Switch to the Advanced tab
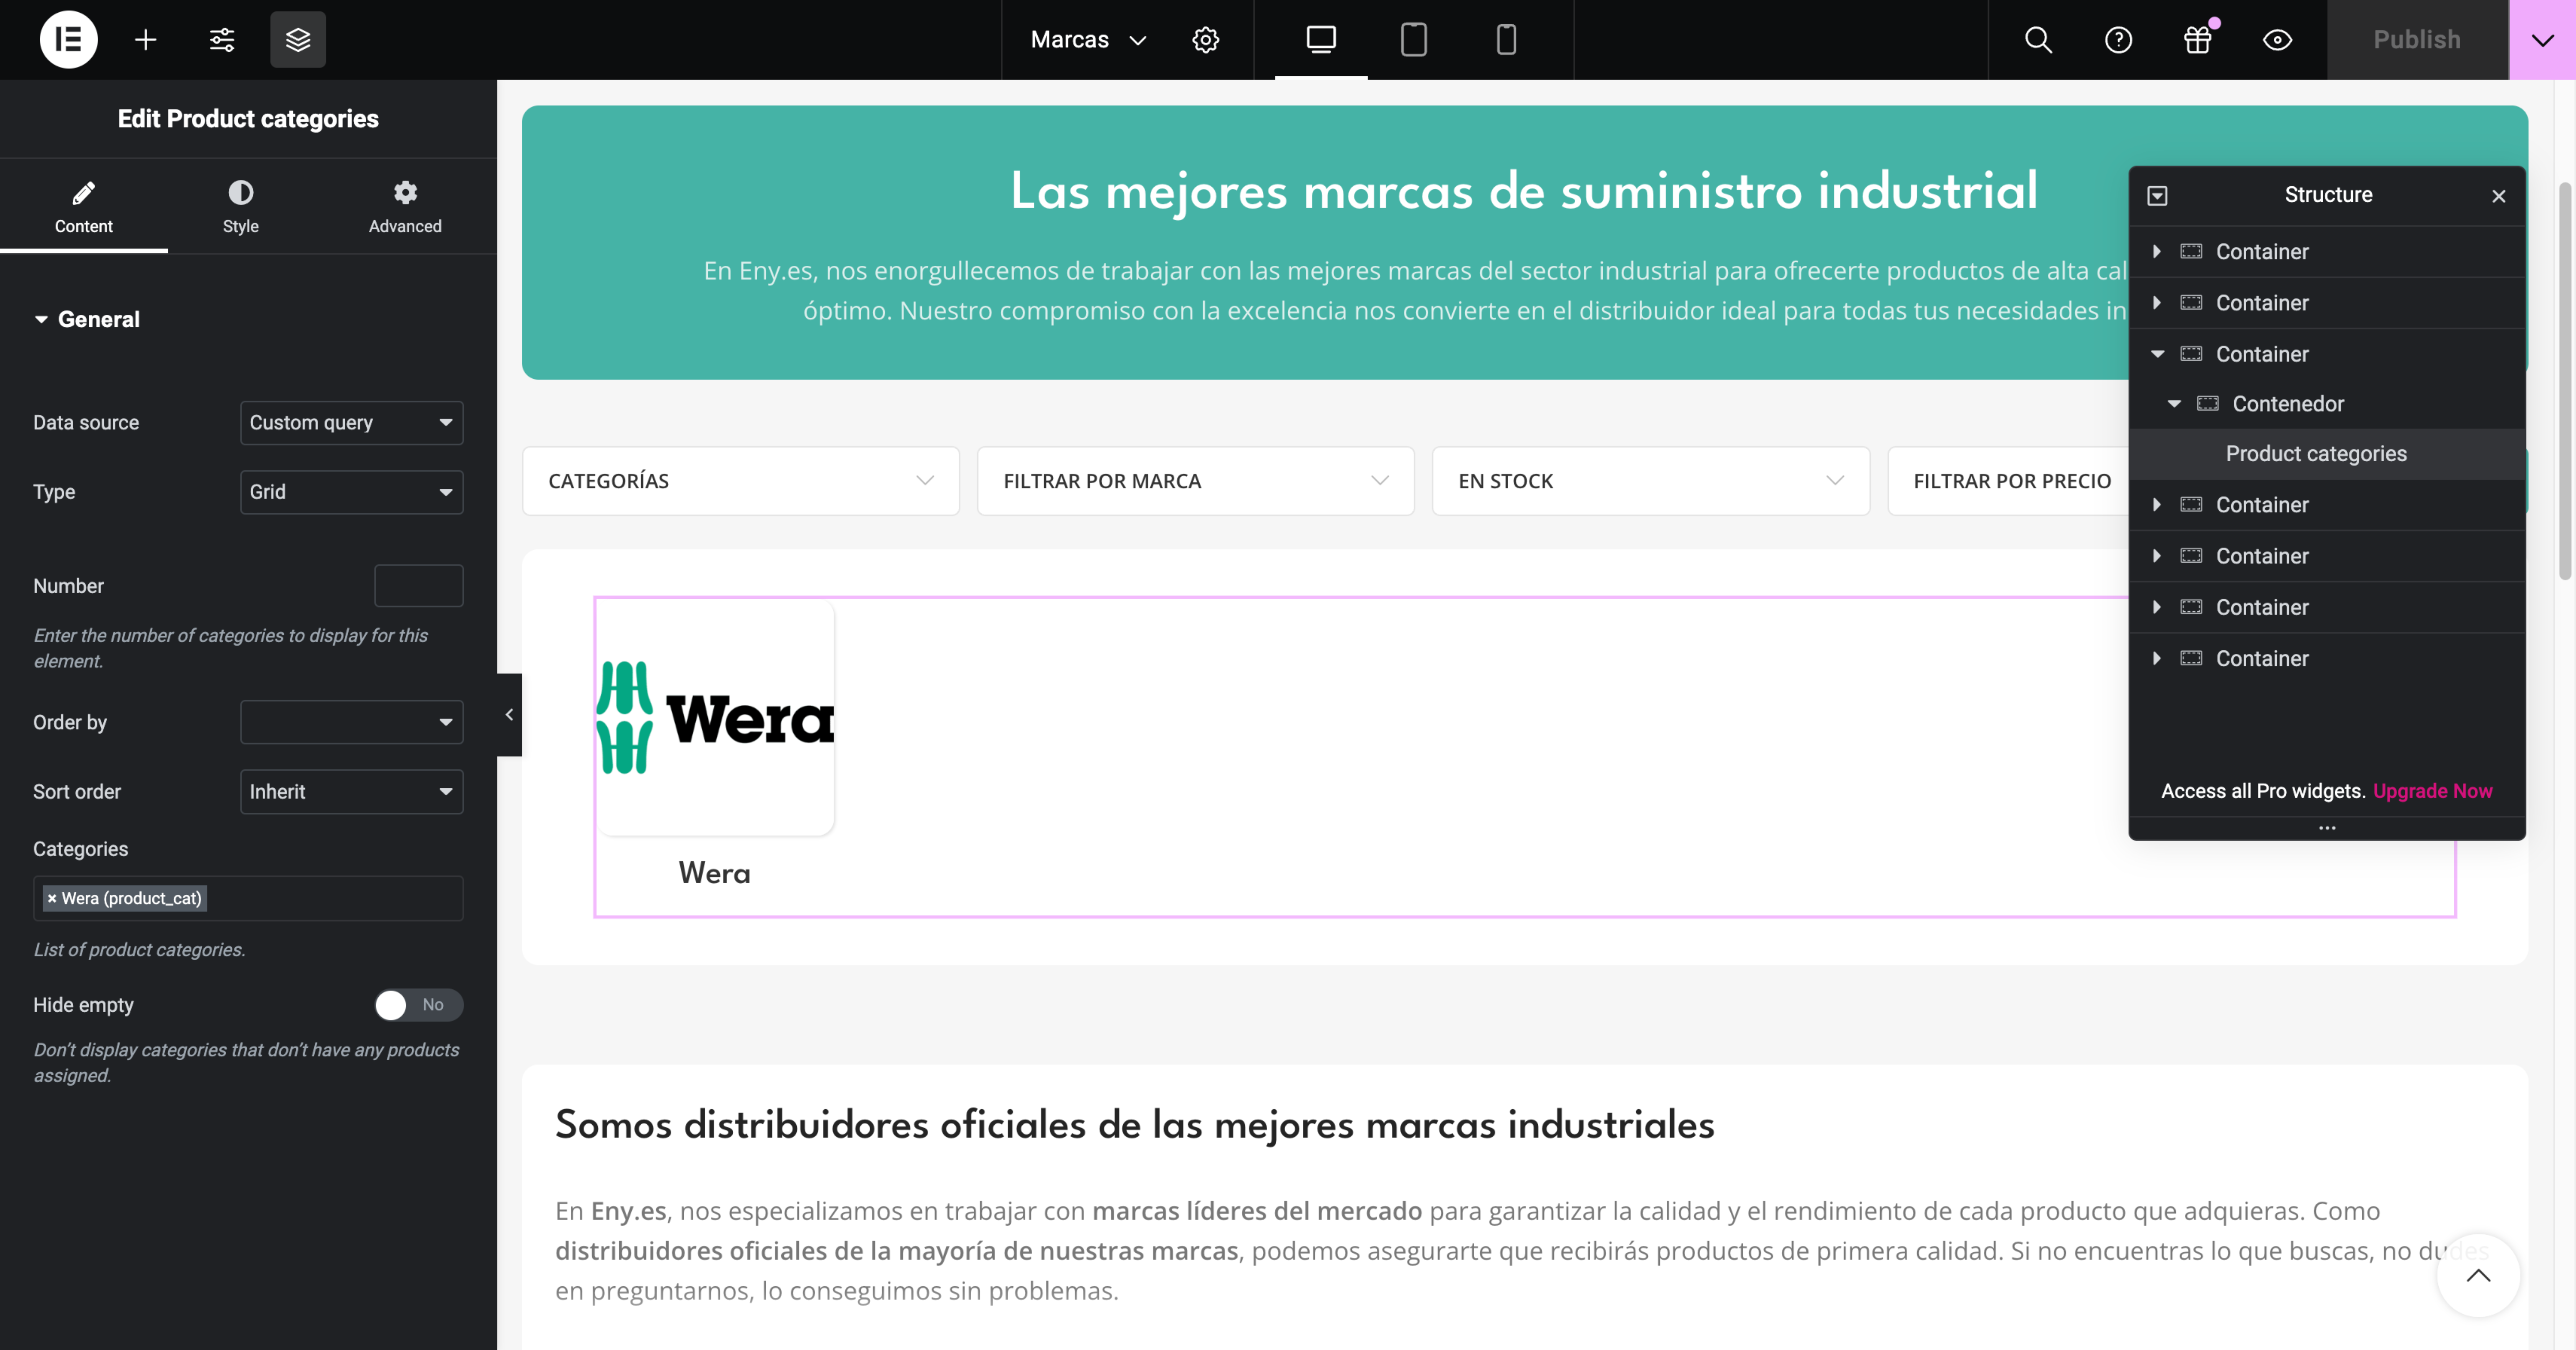Viewport: 2576px width, 1350px height. [405, 207]
